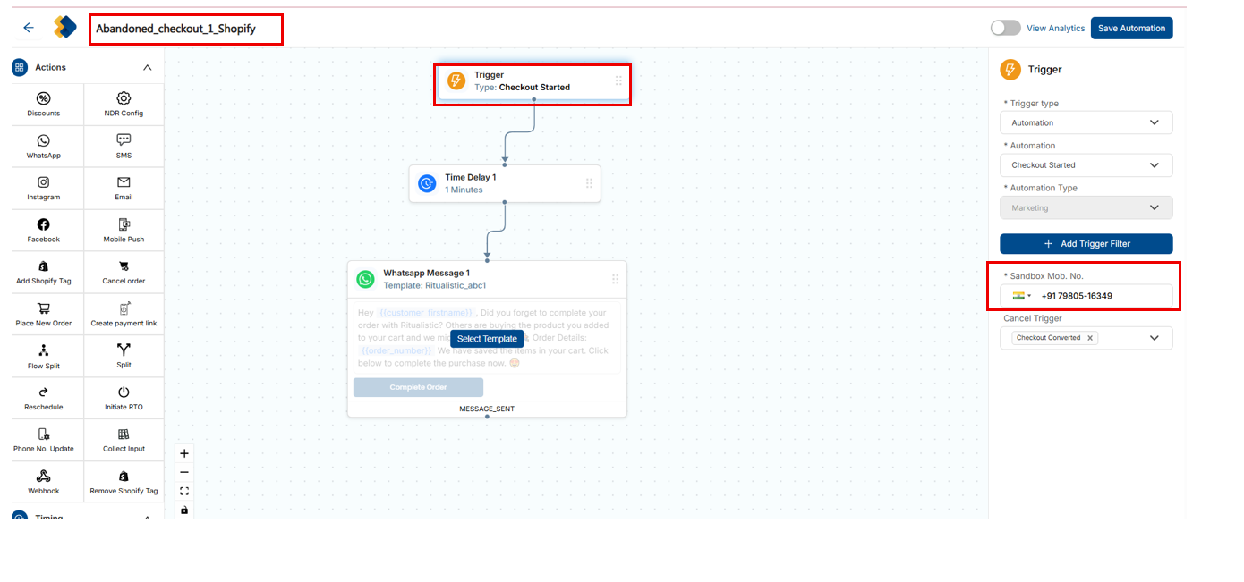Open the Automation Type Marketing dropdown
Image resolution: width=1244 pixels, height=582 pixels.
coord(1086,207)
